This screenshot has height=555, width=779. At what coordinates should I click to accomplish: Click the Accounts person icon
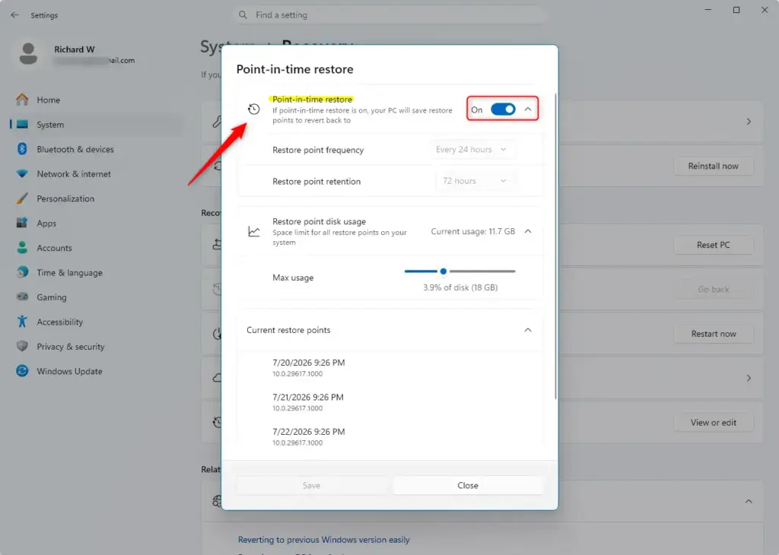coord(22,248)
